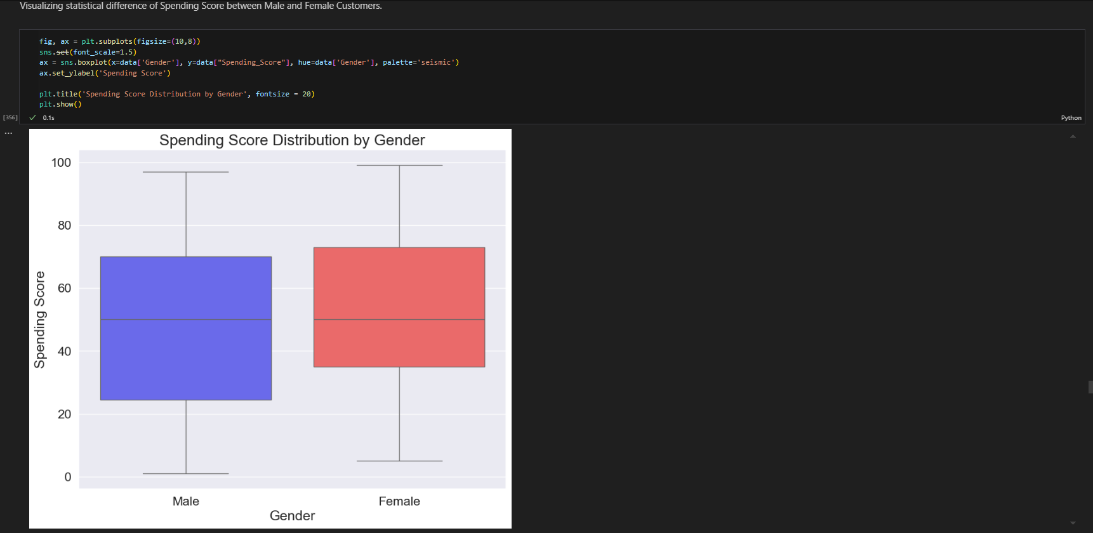Click the output scroll down arrow
The width and height of the screenshot is (1093, 533).
pos(1073,523)
